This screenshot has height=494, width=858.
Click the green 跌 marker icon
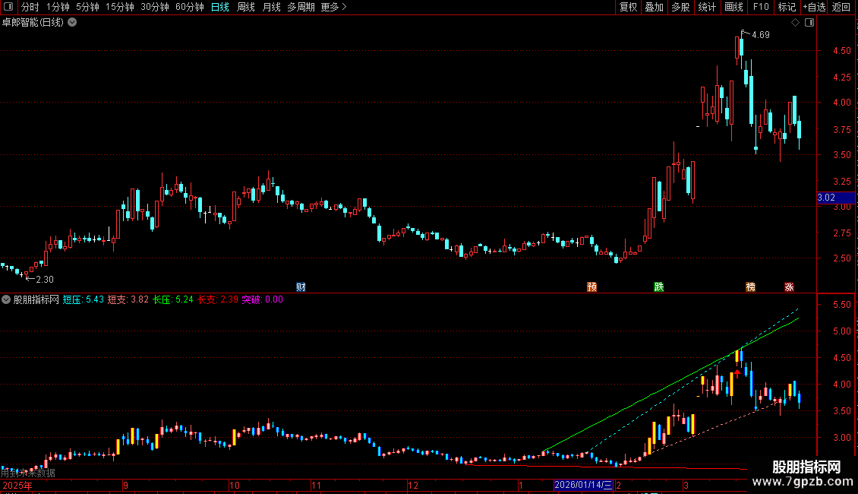point(659,287)
